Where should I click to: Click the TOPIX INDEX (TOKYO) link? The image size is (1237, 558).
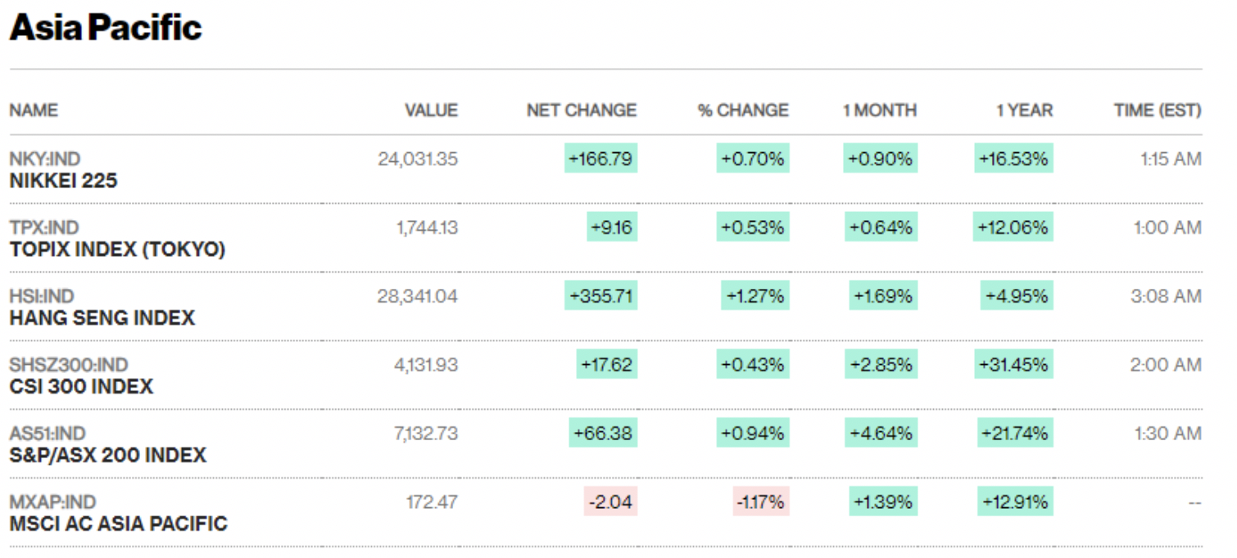tap(117, 250)
